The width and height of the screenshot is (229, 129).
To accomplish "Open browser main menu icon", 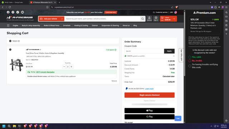I will point(226,7).
